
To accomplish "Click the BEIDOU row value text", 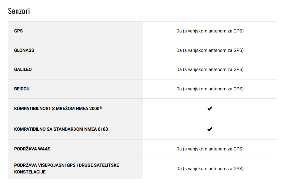I will pyautogui.click(x=210, y=89).
